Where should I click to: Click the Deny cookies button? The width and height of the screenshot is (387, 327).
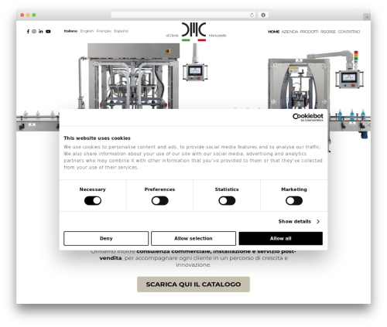click(x=106, y=238)
